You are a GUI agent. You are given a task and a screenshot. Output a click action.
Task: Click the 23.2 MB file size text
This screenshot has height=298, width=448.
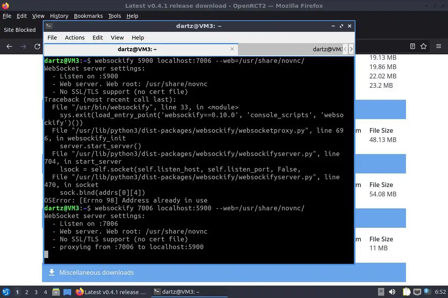click(381, 85)
